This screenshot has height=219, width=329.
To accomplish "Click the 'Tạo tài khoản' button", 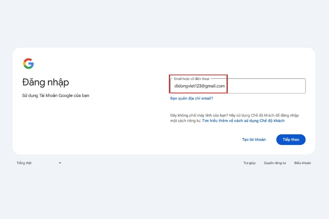I will pos(253,139).
